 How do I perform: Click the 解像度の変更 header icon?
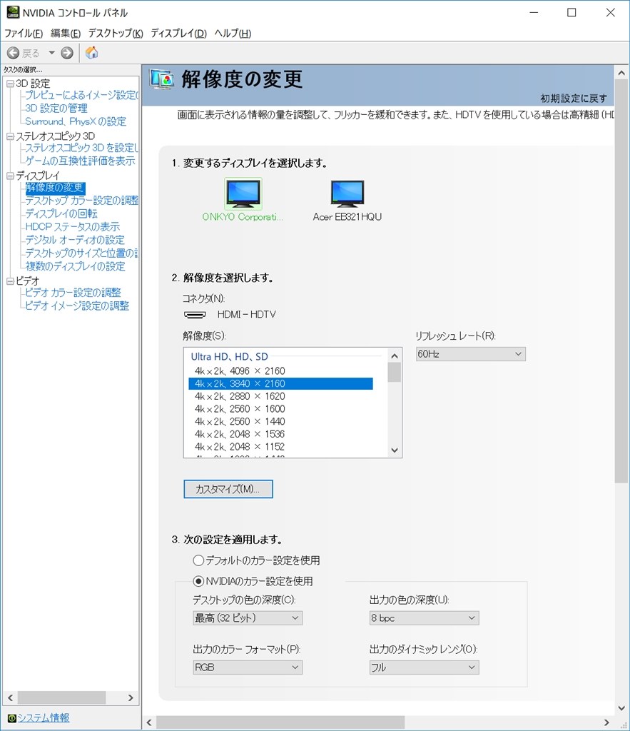tap(162, 79)
